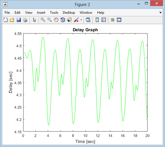Save the figure using the floppy disk icon

(19, 20)
